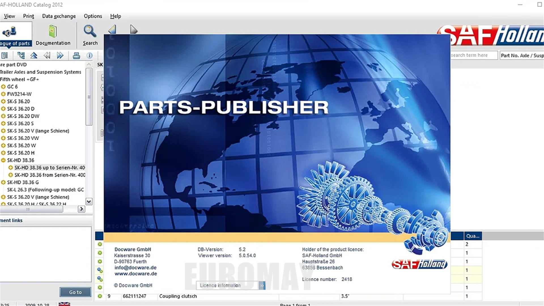Go up one level with double-up arrows
The width and height of the screenshot is (544, 306).
34,56
